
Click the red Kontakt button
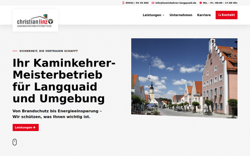pos(226,15)
